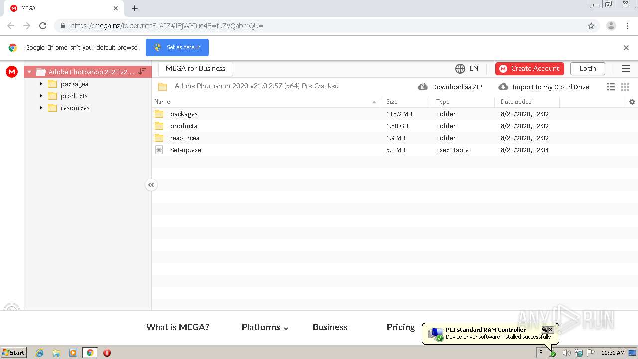The width and height of the screenshot is (638, 359).
Task: Sort by Name column header
Action: 162,102
